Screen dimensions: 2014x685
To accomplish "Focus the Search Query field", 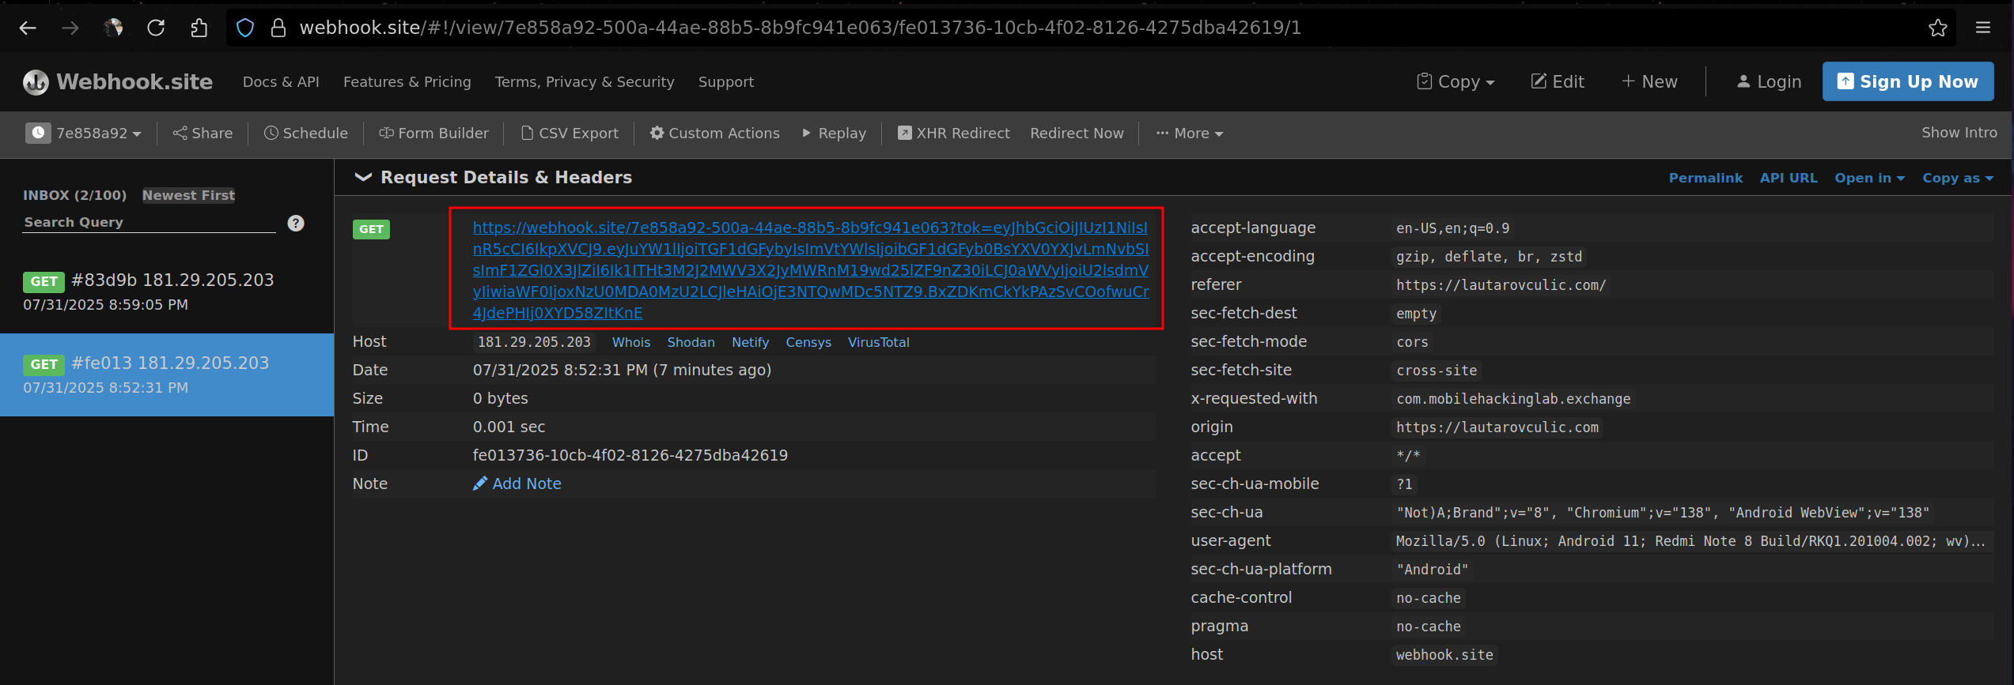I will click(x=150, y=223).
